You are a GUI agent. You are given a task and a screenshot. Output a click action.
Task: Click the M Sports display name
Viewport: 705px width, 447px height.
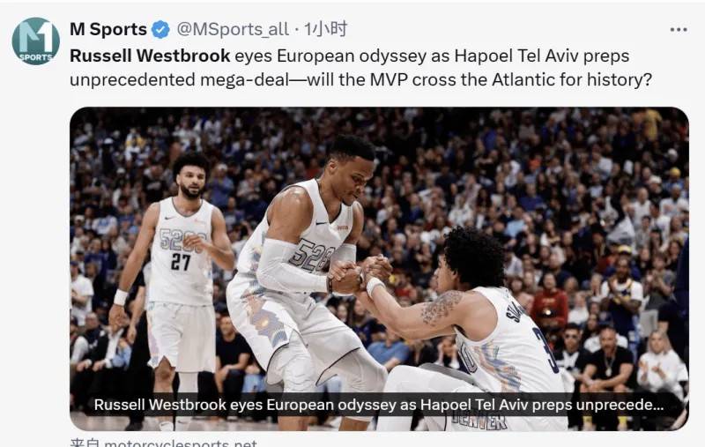click(108, 29)
